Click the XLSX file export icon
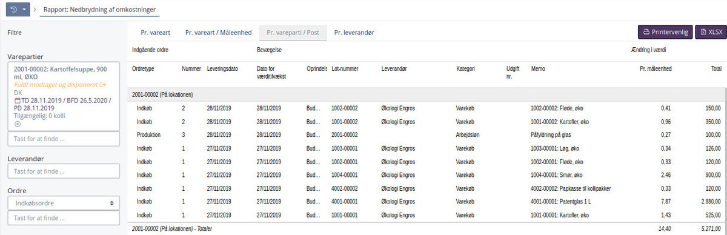727x235 pixels. coord(703,32)
